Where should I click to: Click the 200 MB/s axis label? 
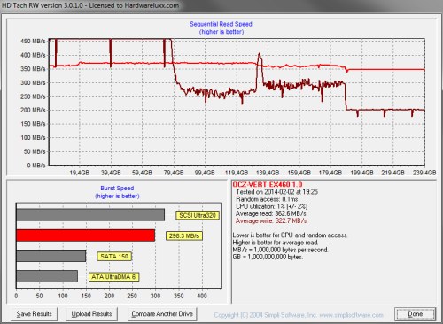[33, 110]
